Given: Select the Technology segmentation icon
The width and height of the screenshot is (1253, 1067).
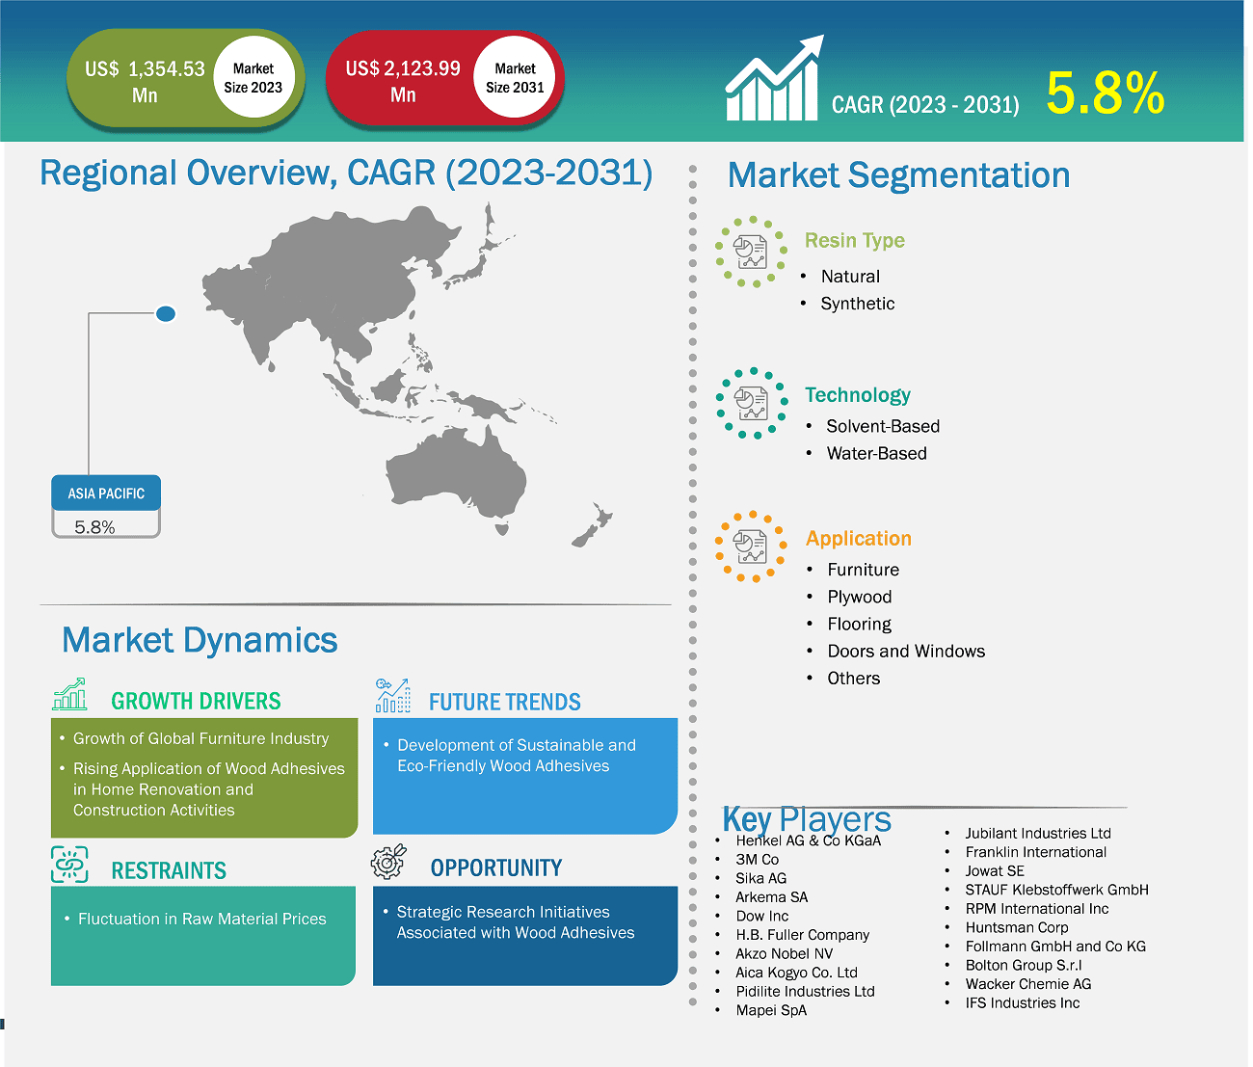Looking at the screenshot, I should click(x=751, y=406).
